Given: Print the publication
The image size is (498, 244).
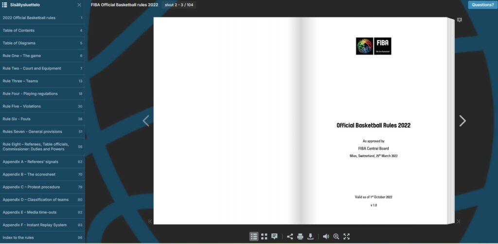Looking at the screenshot, I should point(300,236).
